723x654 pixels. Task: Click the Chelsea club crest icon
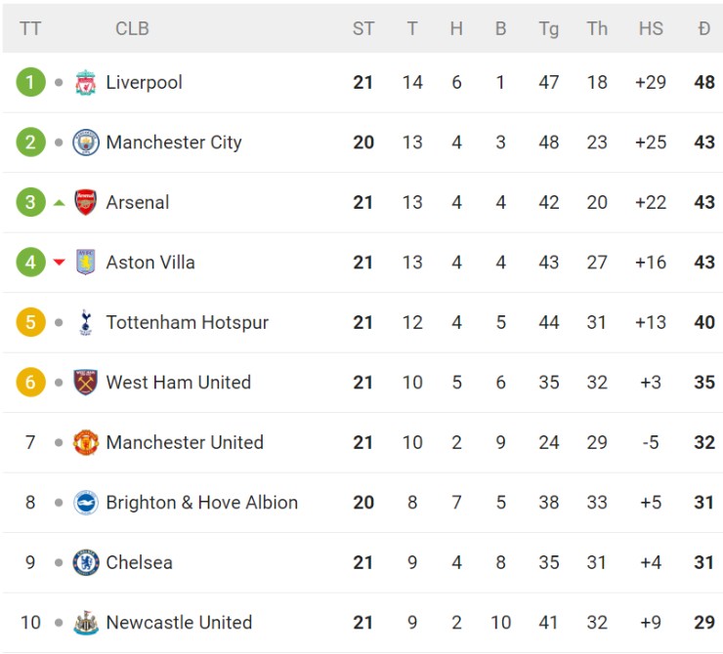point(86,563)
